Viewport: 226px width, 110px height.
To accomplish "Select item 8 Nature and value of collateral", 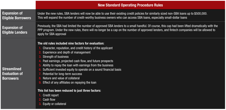I will tap(59, 78).
